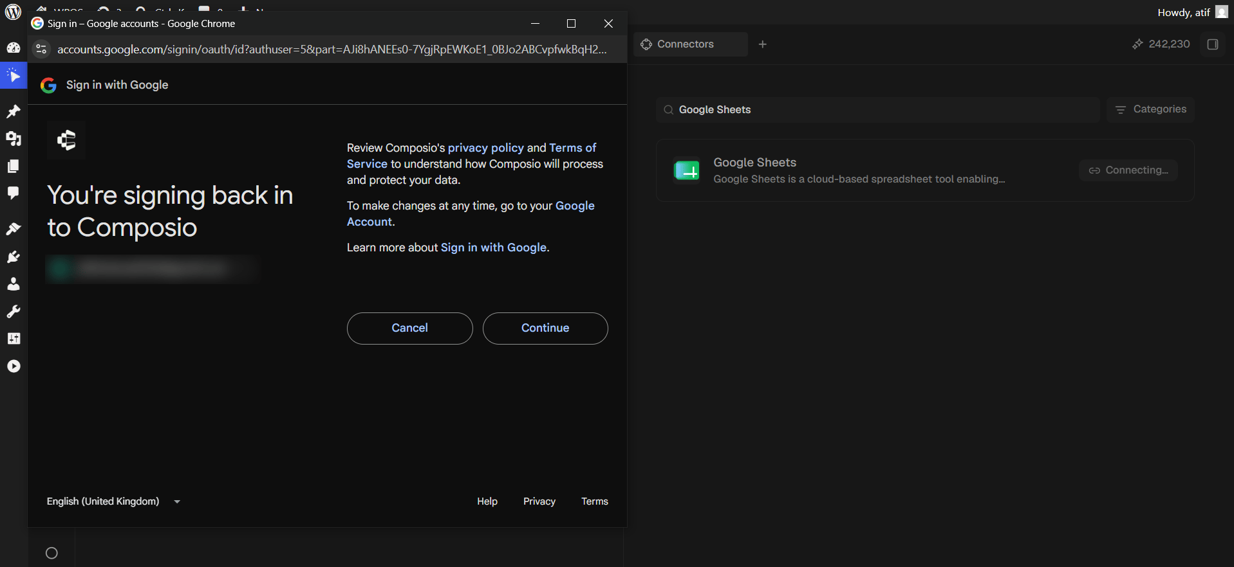Screen dimensions: 1234x567
Task: Minimize the Google sign-in popup window
Action: point(535,24)
